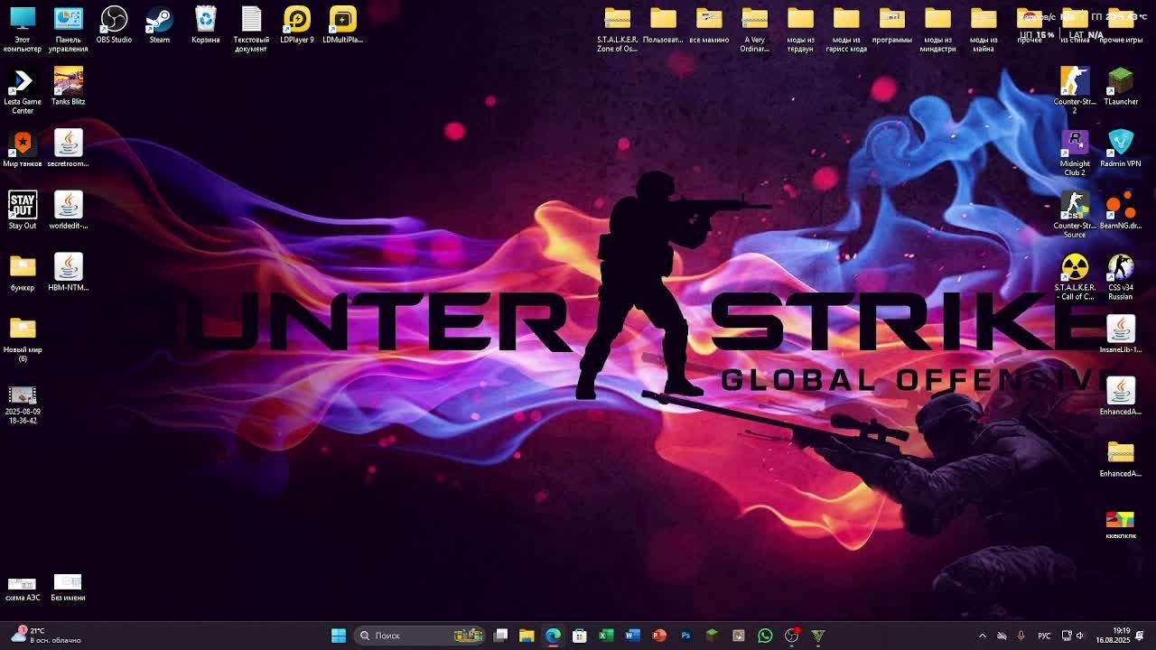Open File Explorer from the taskbar
Screen dimensions: 1156x650
(527, 636)
